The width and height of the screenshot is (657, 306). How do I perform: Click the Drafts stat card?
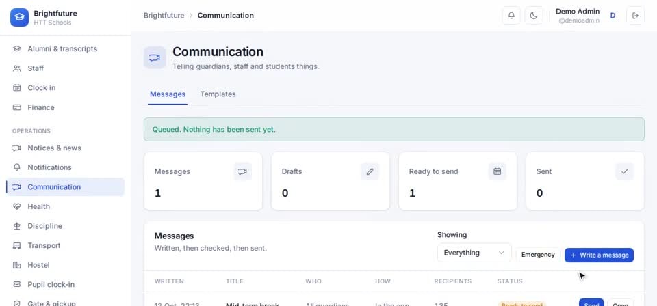[x=330, y=181]
